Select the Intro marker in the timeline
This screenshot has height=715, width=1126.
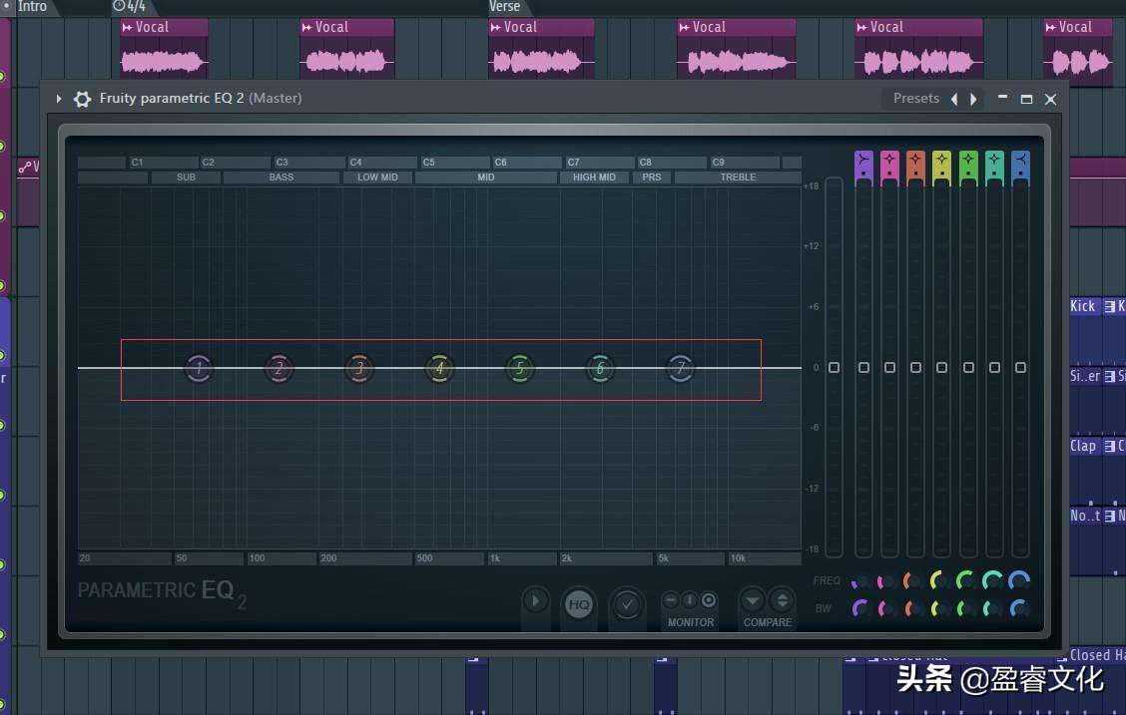coord(32,7)
